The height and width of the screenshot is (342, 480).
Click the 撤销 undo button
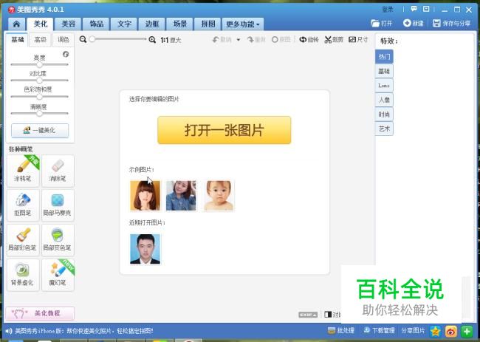point(222,39)
